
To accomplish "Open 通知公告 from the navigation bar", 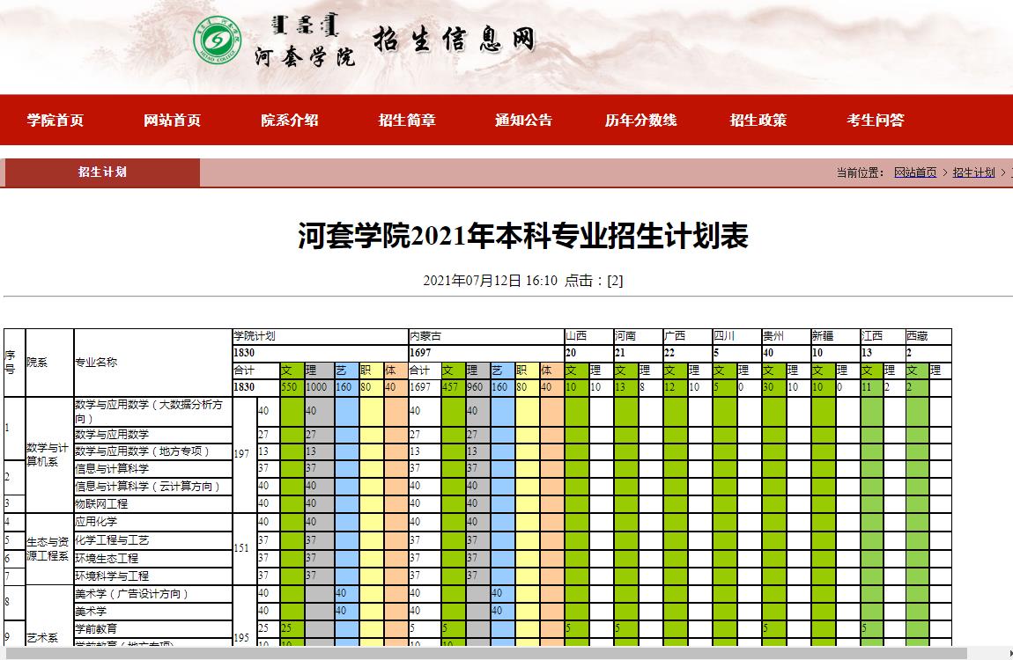I will 523,121.
